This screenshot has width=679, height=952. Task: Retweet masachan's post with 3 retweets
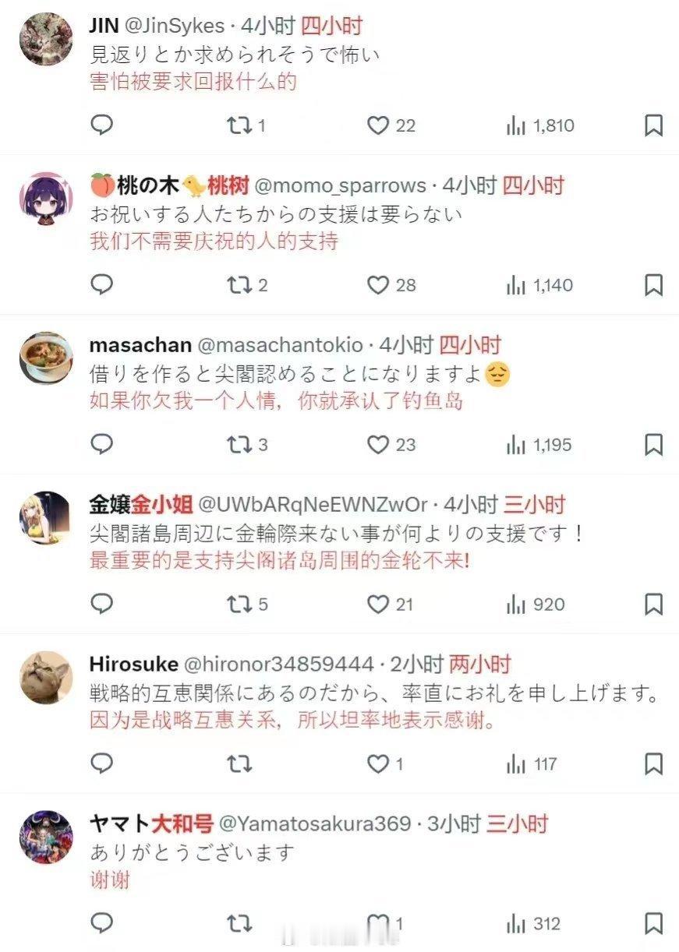click(247, 445)
